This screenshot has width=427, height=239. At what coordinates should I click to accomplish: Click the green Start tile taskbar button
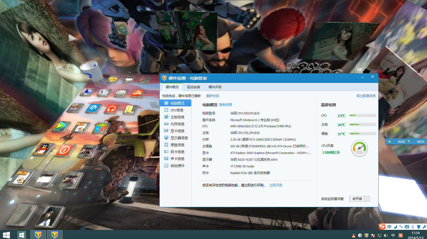coord(22,235)
